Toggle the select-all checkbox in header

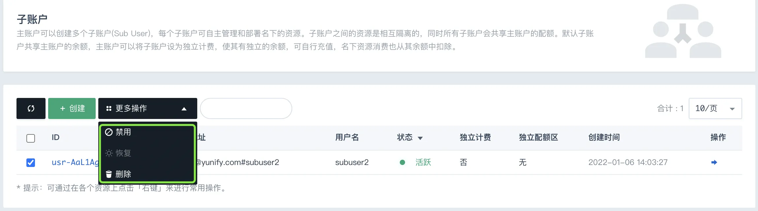coord(31,138)
